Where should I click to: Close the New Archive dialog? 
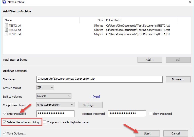[x=190, y=2]
